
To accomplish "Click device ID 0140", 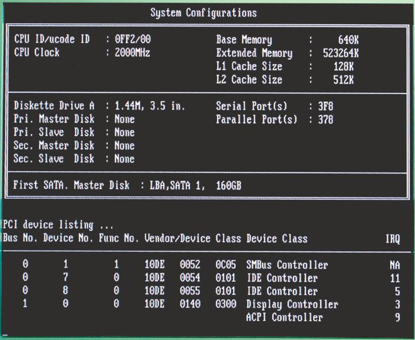I will [x=190, y=304].
